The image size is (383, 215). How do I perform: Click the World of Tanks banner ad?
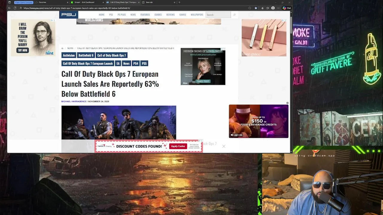pyautogui.click(x=149, y=21)
